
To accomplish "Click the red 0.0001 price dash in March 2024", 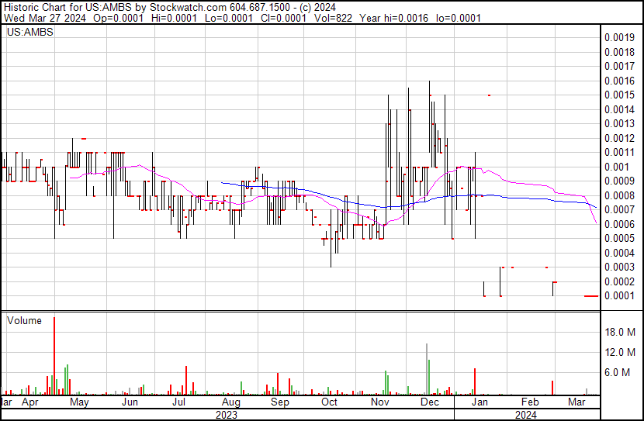I will pyautogui.click(x=591, y=296).
